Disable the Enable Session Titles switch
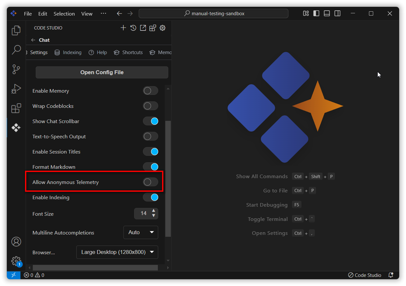The image size is (406, 286). point(150,152)
